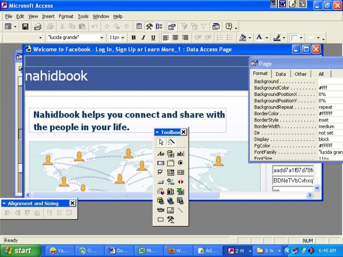
Task: Open the View button dropdown arrow
Action: [x=15, y=26]
